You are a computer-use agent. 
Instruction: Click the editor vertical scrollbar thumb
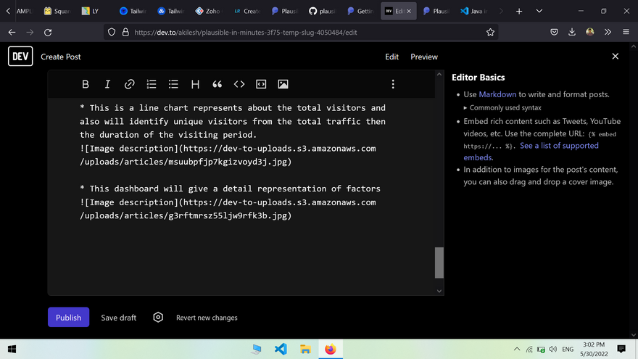pyautogui.click(x=439, y=263)
